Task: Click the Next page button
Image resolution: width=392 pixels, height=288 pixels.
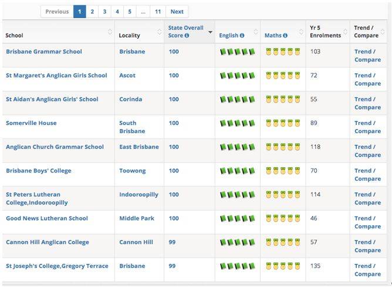Action: (x=177, y=12)
